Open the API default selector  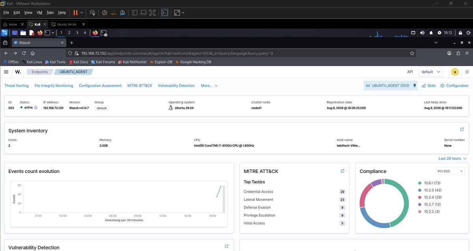click(431, 72)
